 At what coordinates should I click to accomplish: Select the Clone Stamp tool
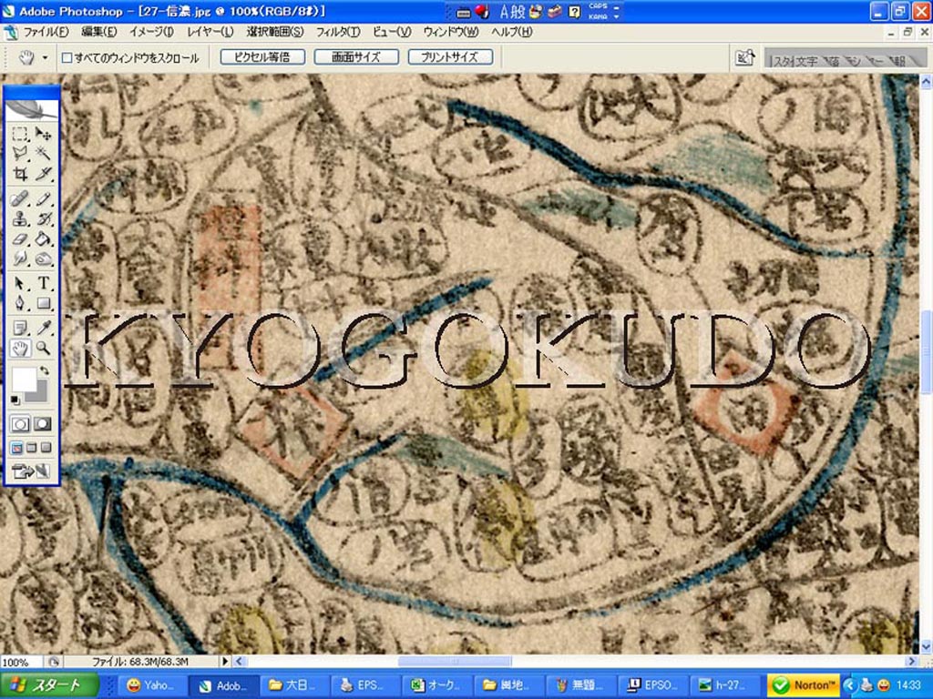pos(20,218)
